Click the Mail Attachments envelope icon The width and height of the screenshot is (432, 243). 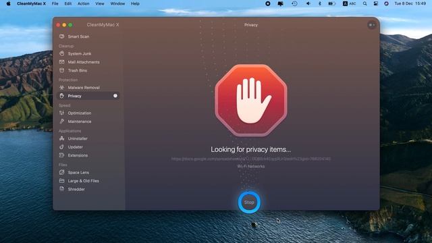pyautogui.click(x=61, y=62)
